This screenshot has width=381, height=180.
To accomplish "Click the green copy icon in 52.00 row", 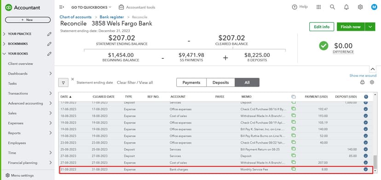I will 293,135.
